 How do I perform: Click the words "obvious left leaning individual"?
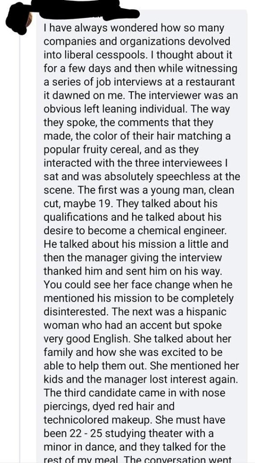115,109
